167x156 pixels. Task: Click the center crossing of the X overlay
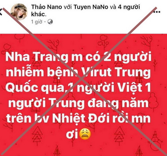[x=81, y=78]
